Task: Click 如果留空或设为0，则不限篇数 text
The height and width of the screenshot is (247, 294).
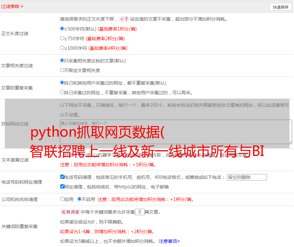Action: click(x=92, y=222)
